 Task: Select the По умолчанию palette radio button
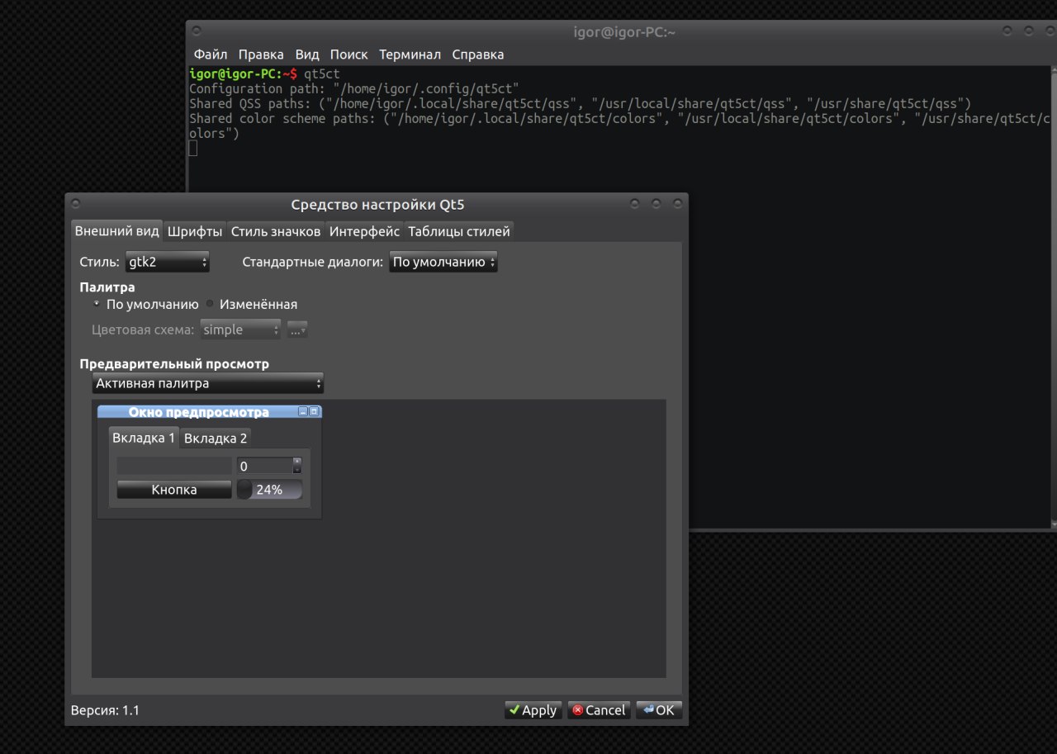coord(97,304)
